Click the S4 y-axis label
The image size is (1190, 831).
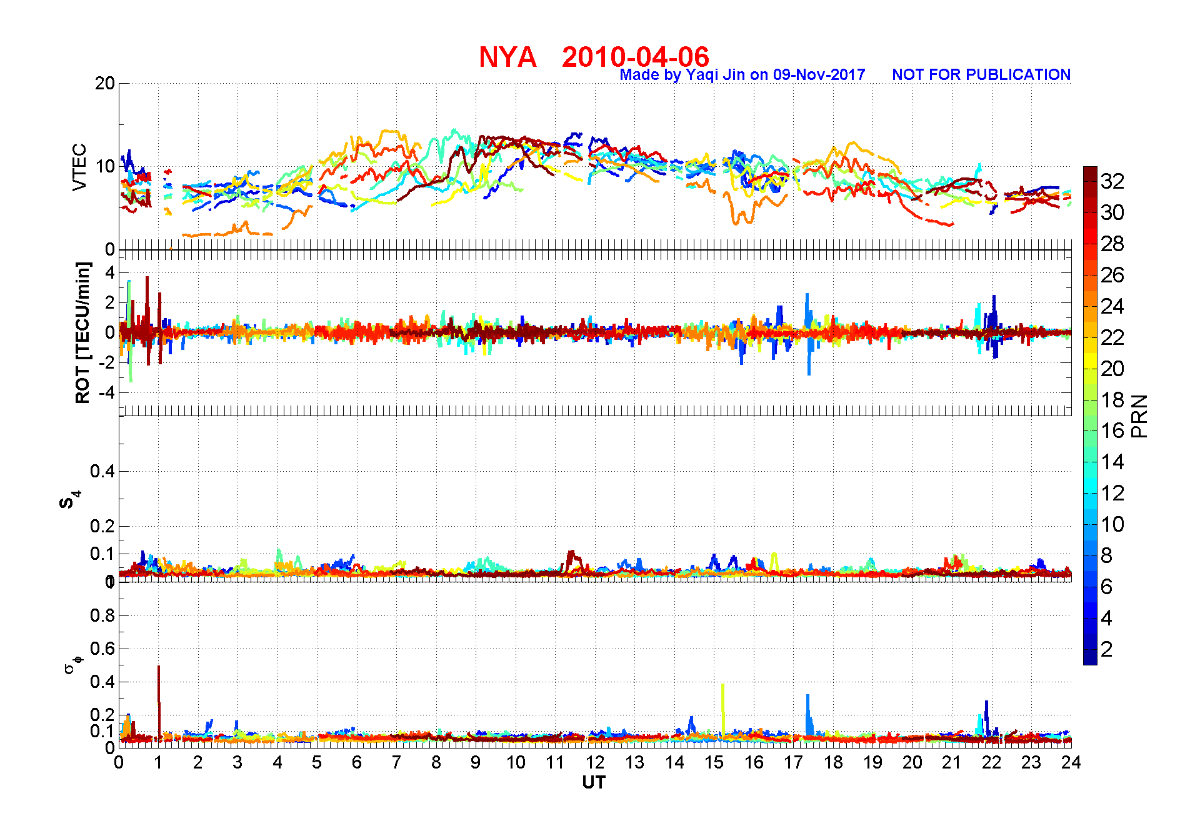(70, 500)
